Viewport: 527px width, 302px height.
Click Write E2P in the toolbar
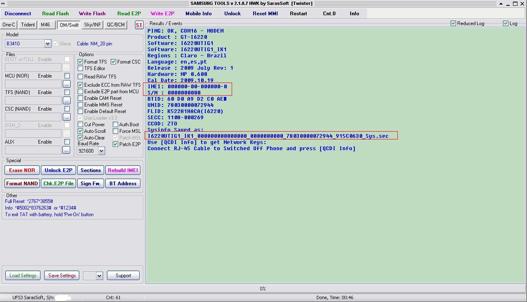click(162, 14)
